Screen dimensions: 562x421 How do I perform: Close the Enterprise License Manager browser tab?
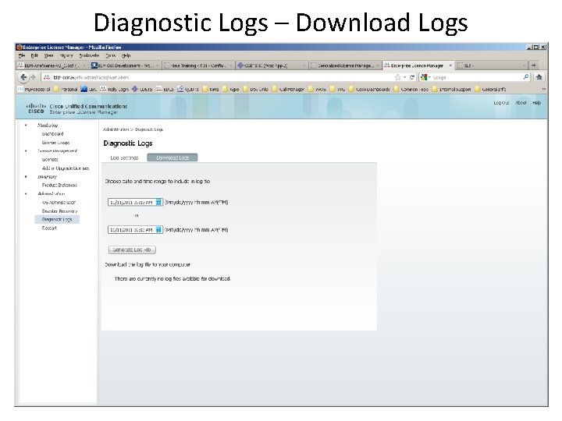pos(450,65)
